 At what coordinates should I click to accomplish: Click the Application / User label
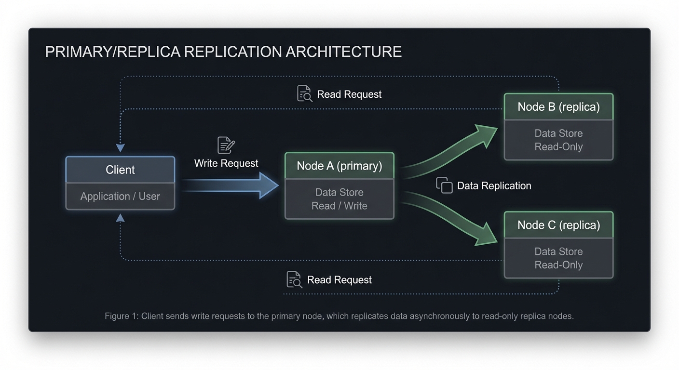120,196
